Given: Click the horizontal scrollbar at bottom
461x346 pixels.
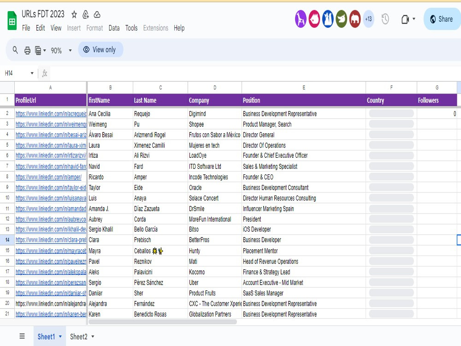Looking at the screenshot, I should click(x=163, y=322).
